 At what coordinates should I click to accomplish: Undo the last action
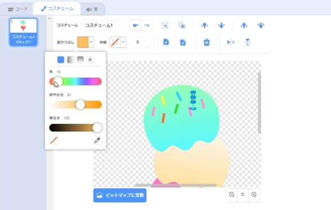pos(136,25)
